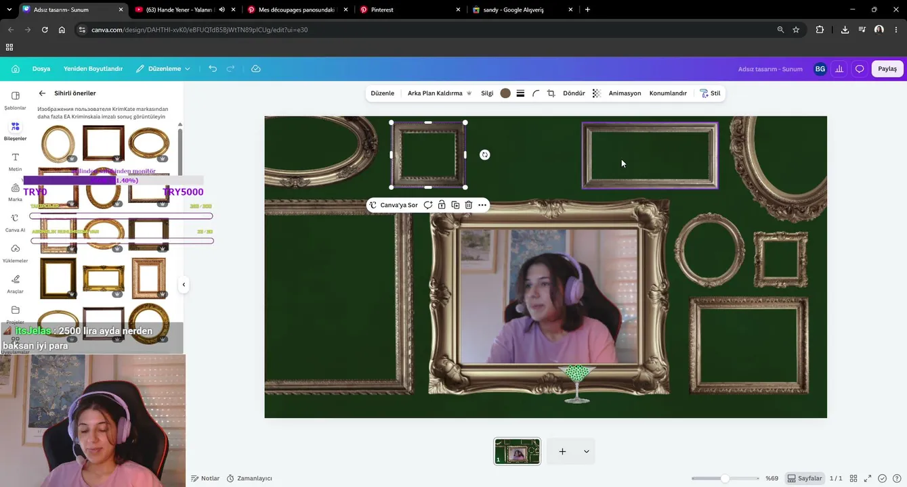Click the Canva'ya Sor button
Screen dimensions: 907x487
pyautogui.click(x=394, y=205)
